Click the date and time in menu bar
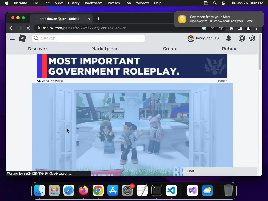The height and width of the screenshot is (201, 268). 247,3
